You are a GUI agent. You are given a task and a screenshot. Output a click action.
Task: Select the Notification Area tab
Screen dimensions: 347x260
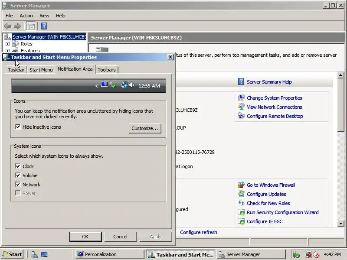[x=75, y=69]
